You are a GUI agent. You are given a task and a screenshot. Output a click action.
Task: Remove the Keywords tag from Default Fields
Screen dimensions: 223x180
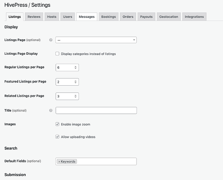59,162
